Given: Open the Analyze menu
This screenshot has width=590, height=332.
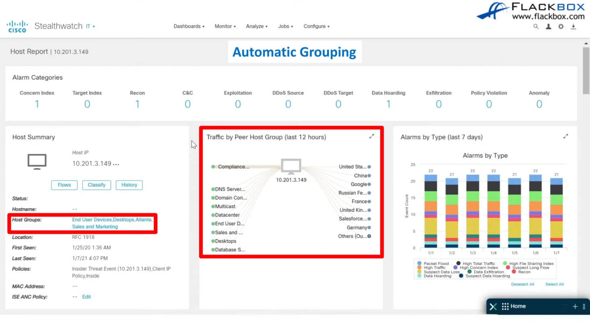Looking at the screenshot, I should tap(257, 27).
